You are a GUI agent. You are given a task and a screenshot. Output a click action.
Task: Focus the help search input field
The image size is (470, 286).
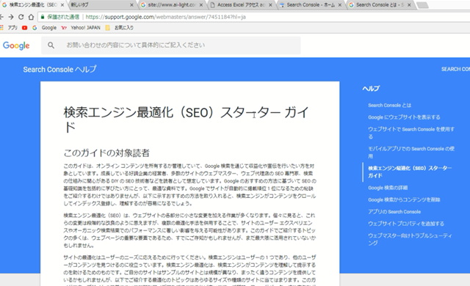click(x=171, y=45)
